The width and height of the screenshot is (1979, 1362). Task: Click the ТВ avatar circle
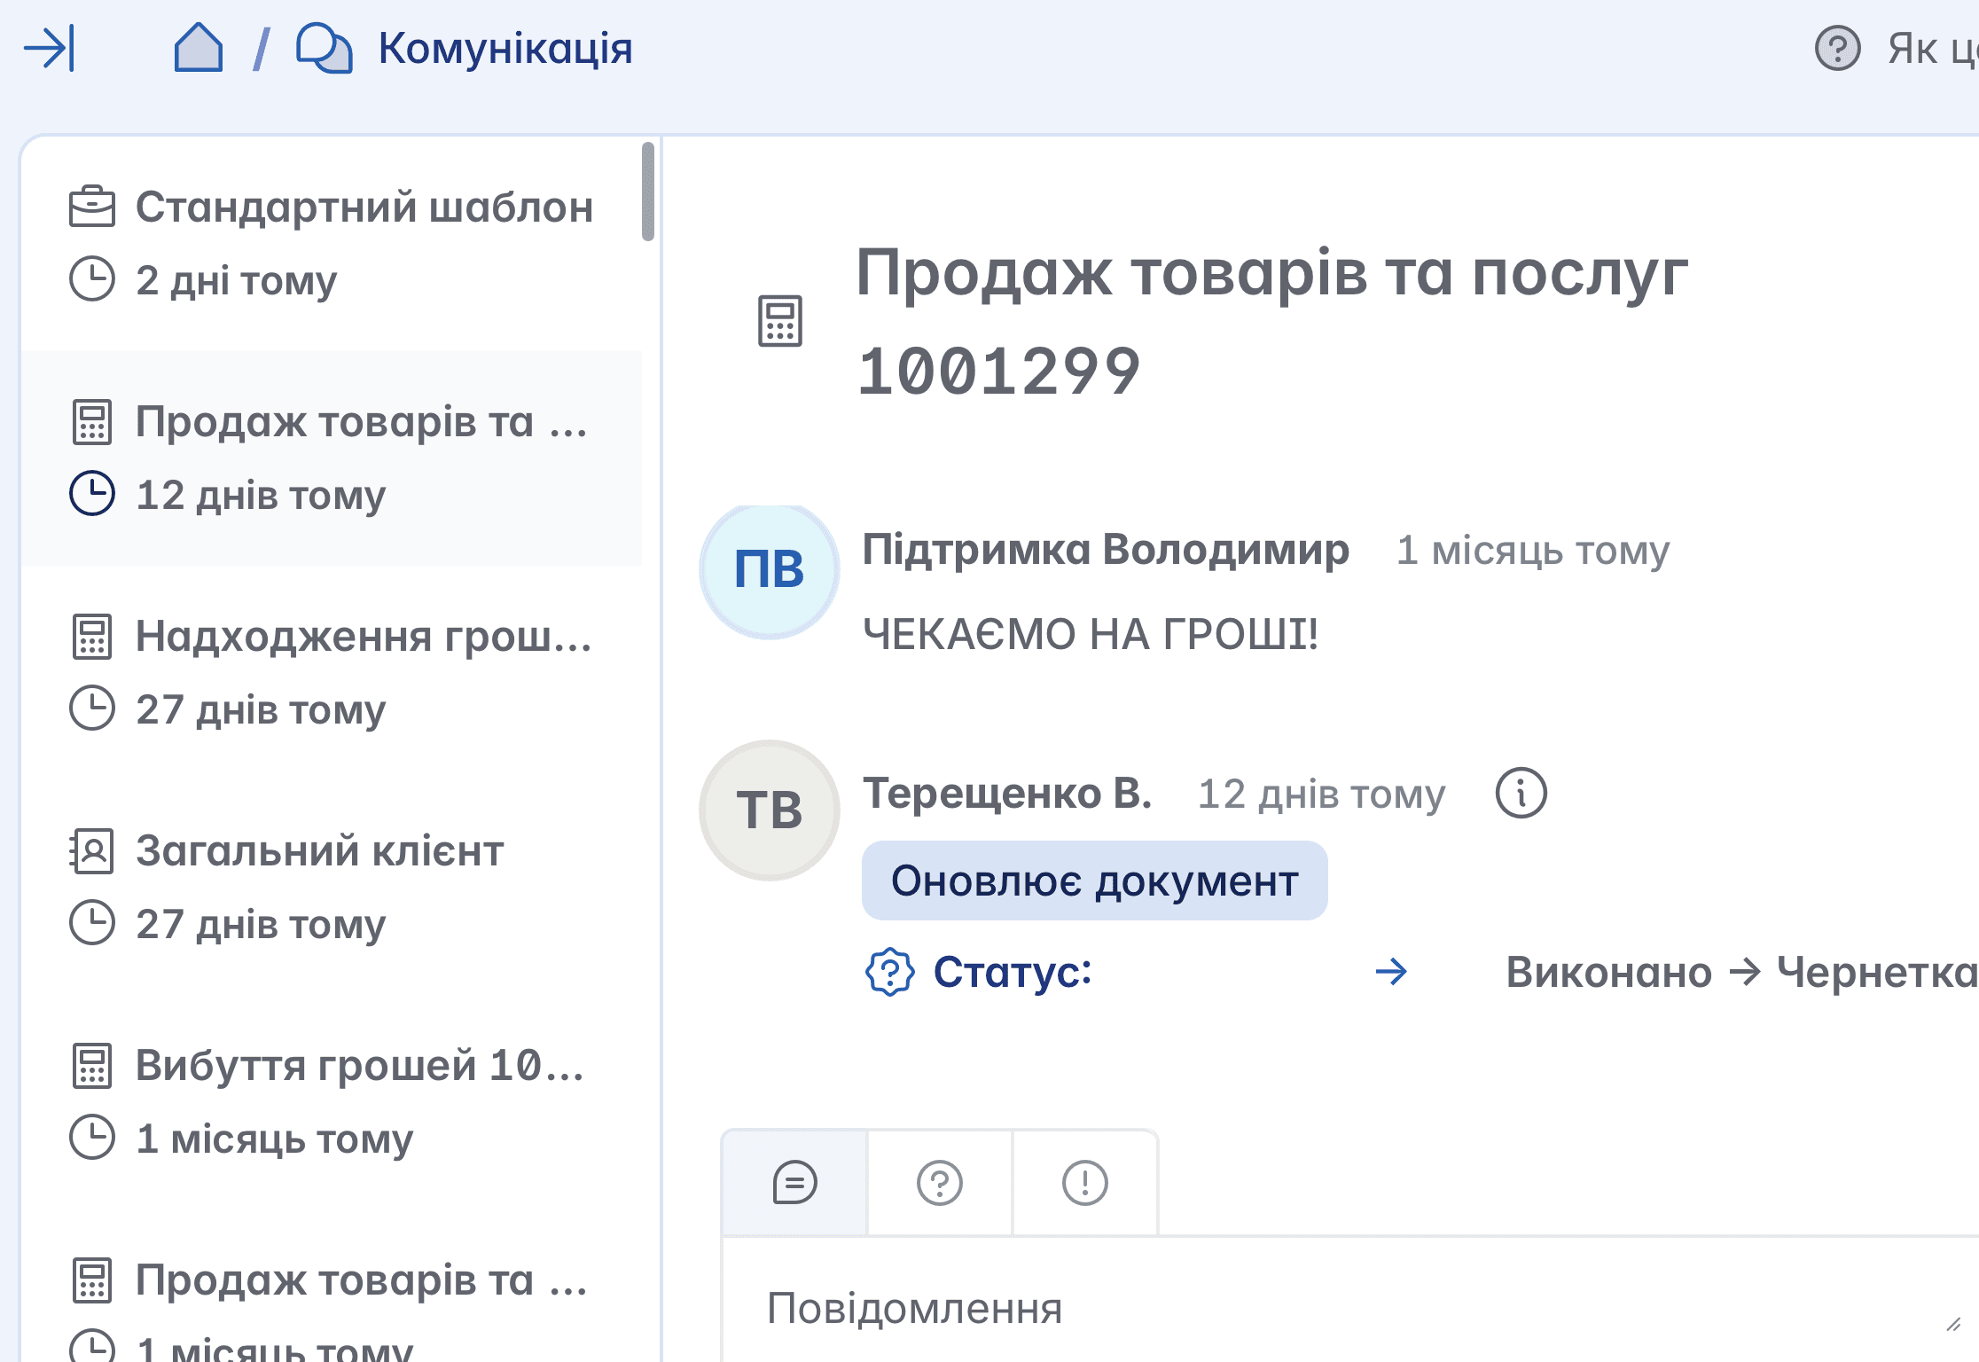click(x=770, y=810)
